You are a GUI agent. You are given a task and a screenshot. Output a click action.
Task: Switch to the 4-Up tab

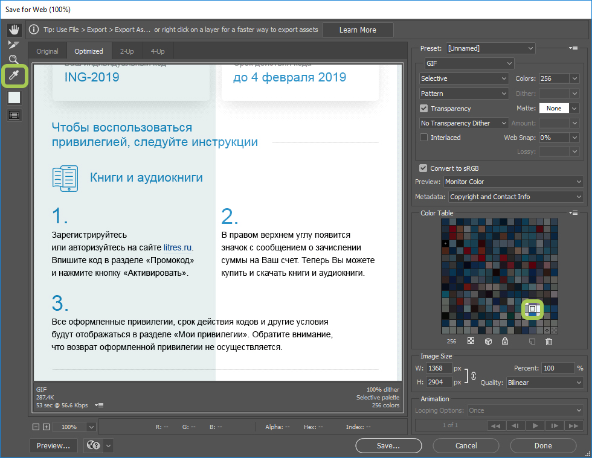158,51
